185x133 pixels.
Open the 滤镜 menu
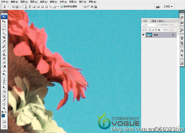point(52,2)
